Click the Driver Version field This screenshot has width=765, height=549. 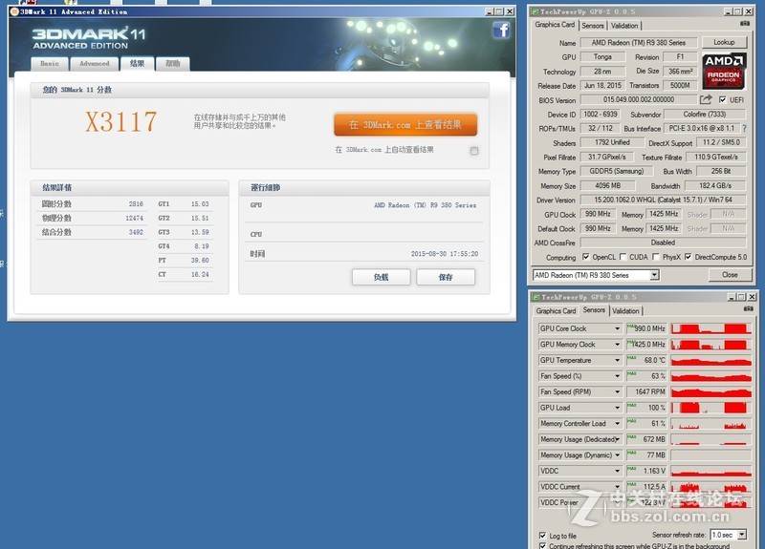pos(663,200)
